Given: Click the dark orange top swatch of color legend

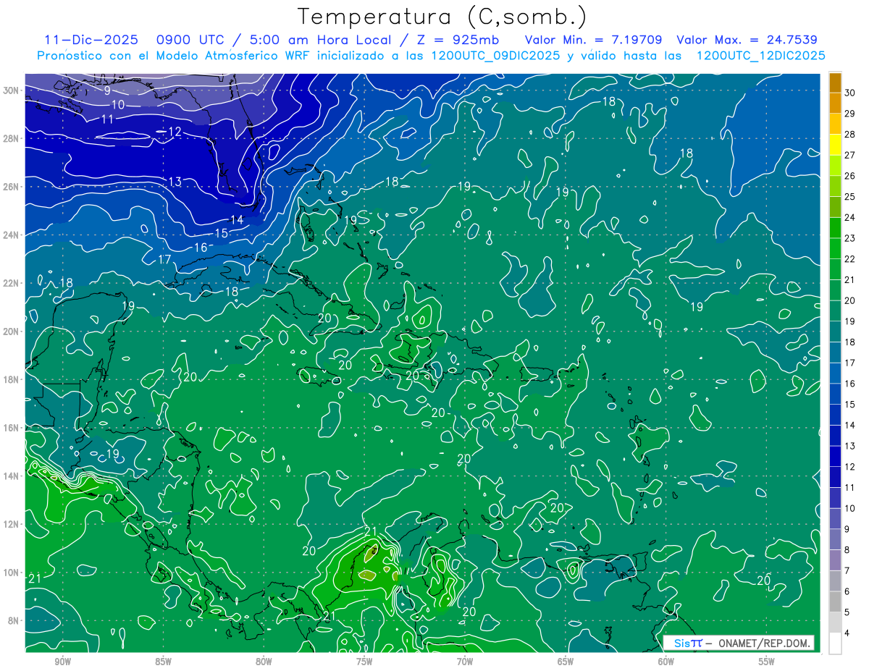Looking at the screenshot, I should click(835, 83).
